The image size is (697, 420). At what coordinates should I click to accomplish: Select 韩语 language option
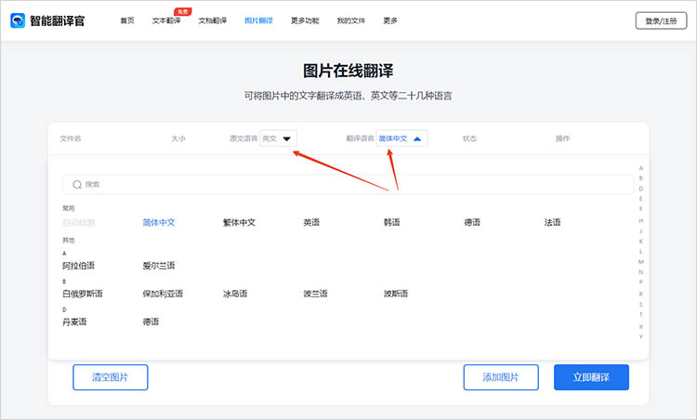[391, 223]
